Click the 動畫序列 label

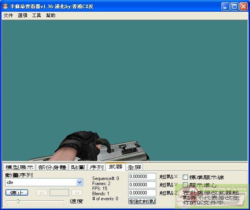pyautogui.click(x=19, y=175)
